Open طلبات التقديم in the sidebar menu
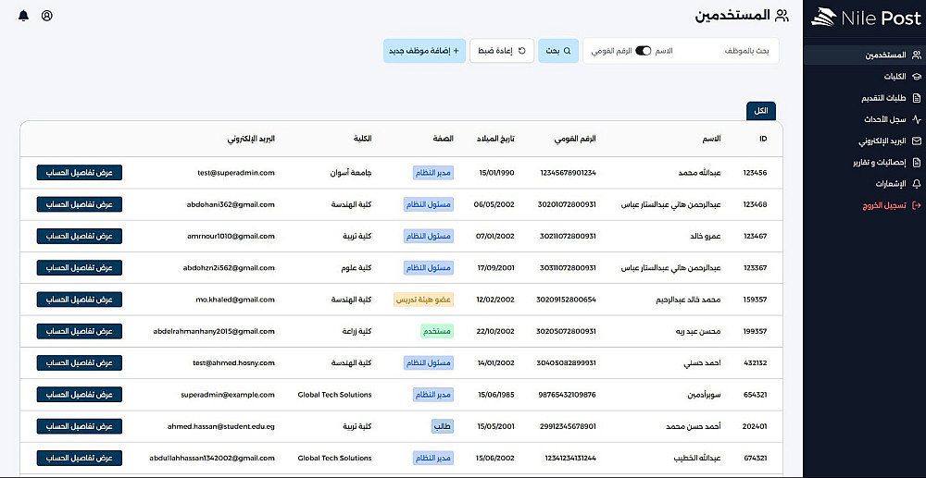The image size is (926, 478). point(864,98)
